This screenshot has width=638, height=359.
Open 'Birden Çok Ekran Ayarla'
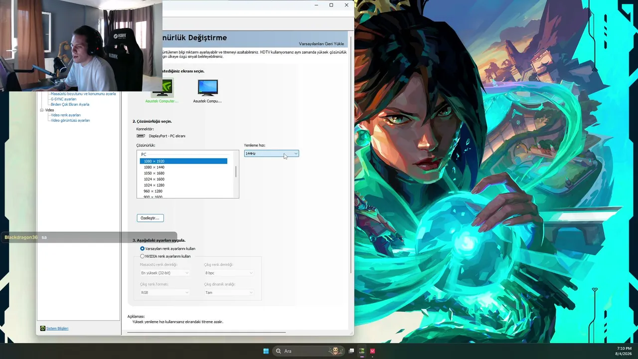click(70, 105)
